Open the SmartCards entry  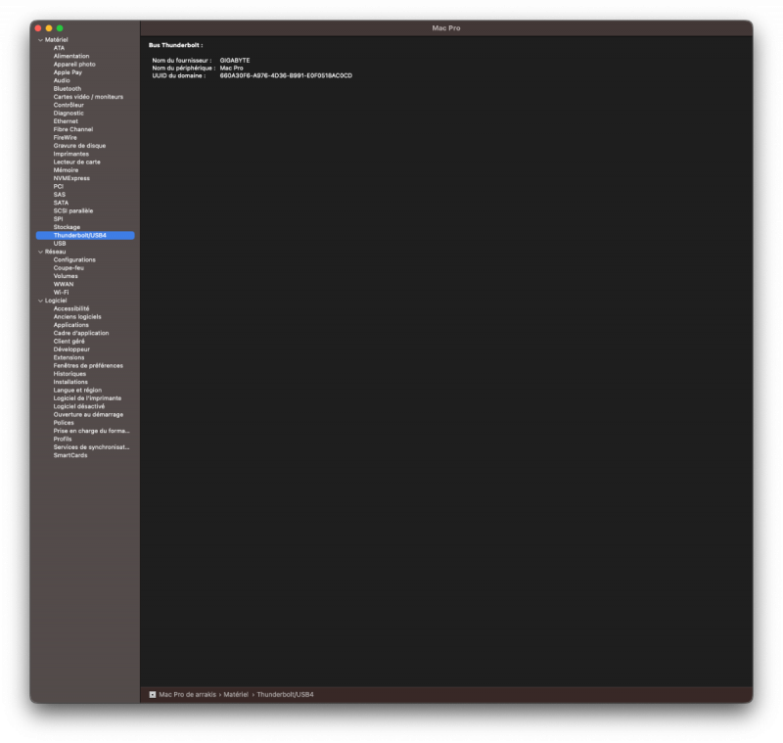tap(70, 455)
